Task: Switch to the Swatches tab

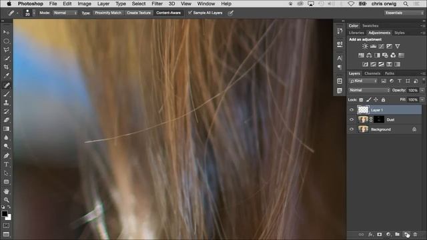Action: pos(370,25)
